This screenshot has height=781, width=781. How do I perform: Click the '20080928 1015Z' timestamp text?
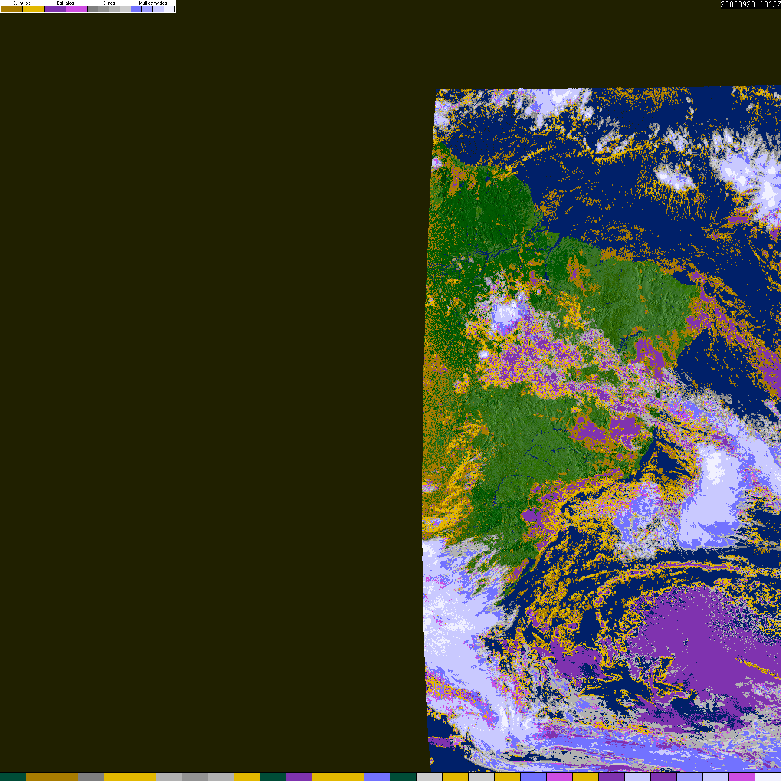point(751,4)
